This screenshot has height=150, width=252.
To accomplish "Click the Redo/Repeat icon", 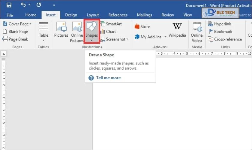I will click(39, 5).
